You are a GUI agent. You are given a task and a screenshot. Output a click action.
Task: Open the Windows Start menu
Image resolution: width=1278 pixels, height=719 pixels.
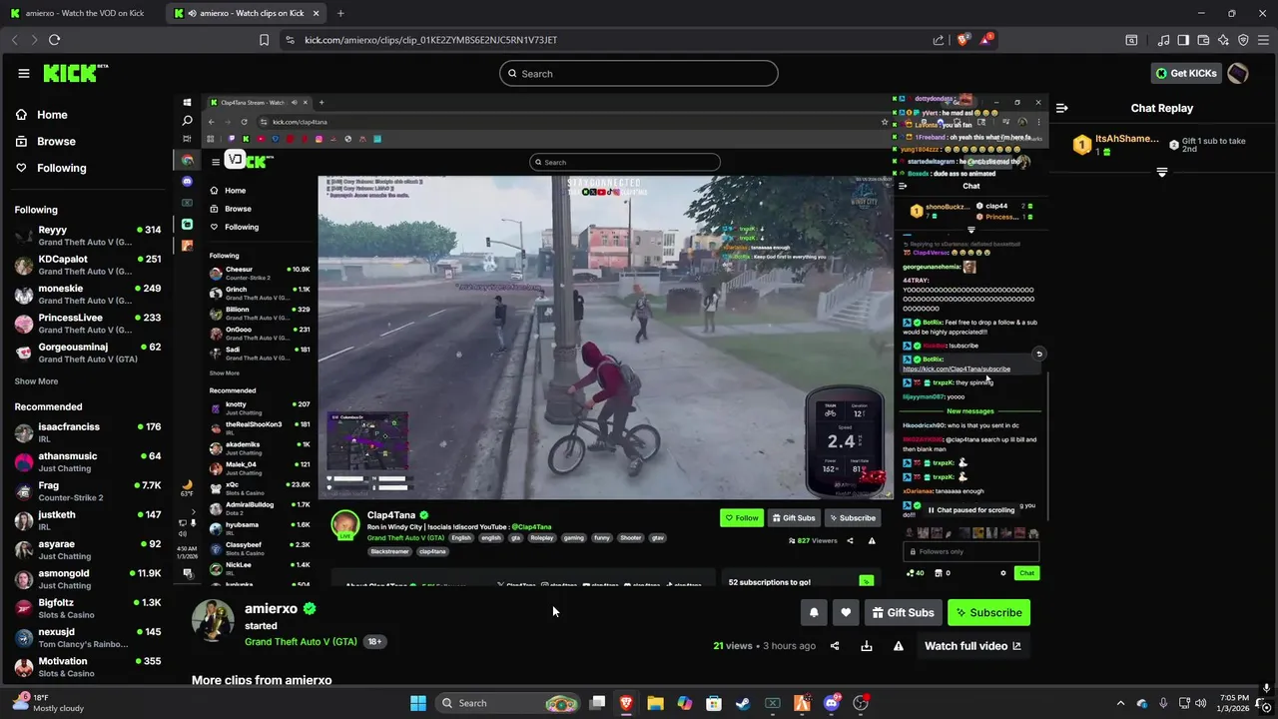coord(418,703)
